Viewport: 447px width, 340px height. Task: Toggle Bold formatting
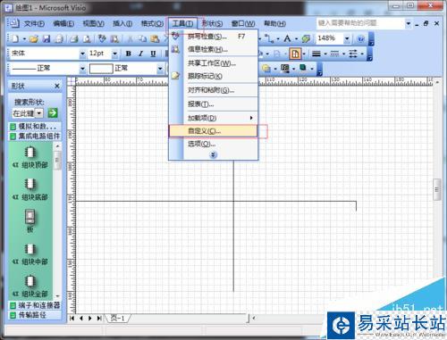click(129, 54)
